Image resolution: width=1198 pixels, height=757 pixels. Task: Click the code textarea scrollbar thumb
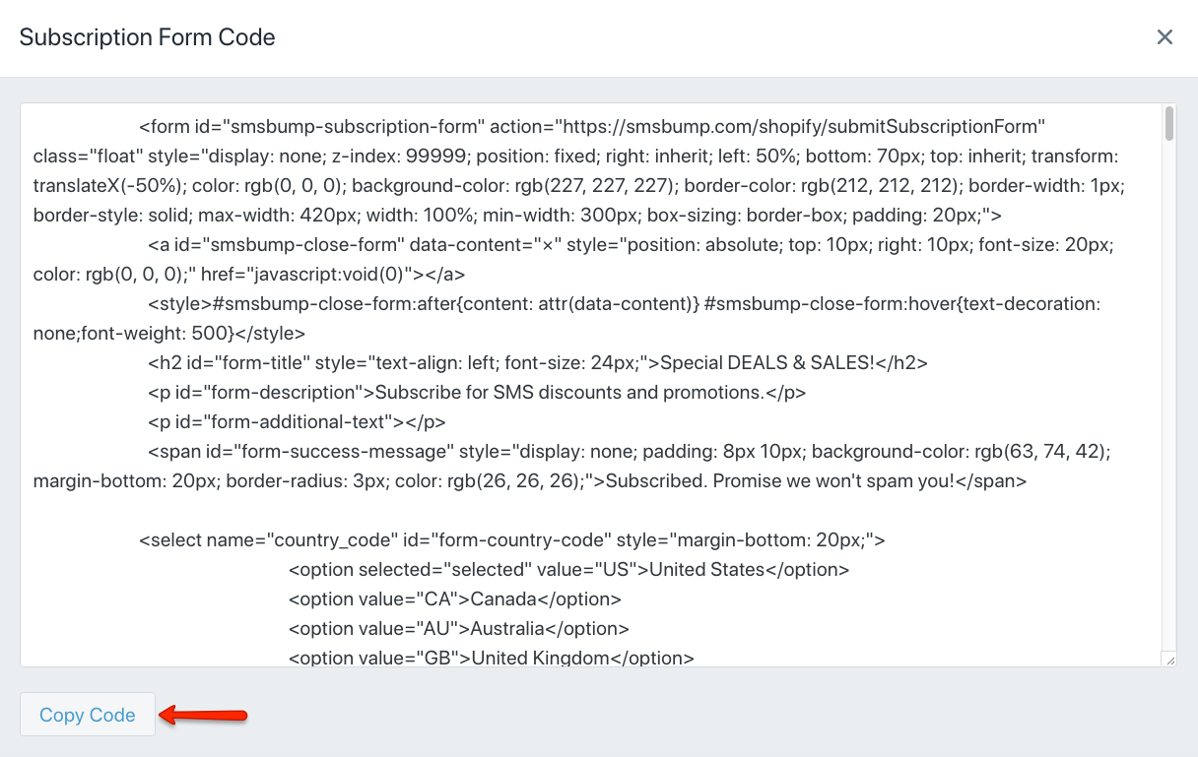[x=1169, y=124]
